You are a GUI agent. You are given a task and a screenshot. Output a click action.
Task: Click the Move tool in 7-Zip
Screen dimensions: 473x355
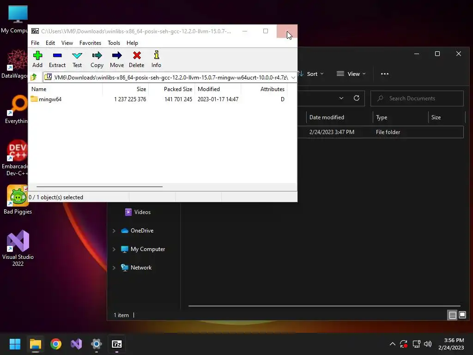(117, 60)
